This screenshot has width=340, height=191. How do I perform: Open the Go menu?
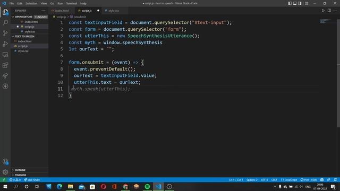pyautogui.click(x=52, y=4)
